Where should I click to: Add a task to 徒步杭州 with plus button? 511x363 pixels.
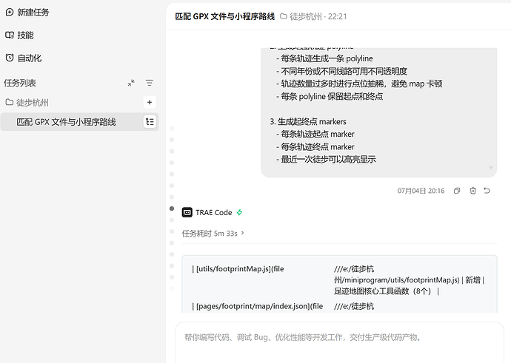pyautogui.click(x=150, y=103)
